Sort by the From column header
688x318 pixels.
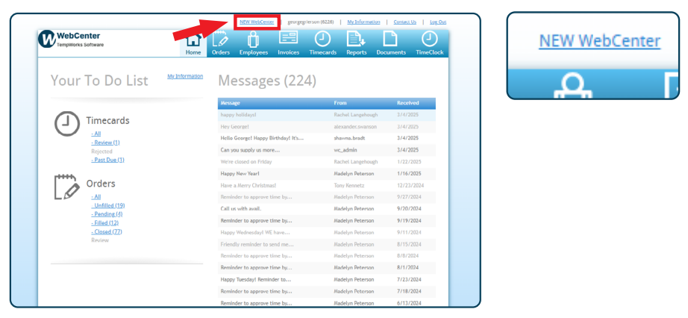tap(340, 103)
